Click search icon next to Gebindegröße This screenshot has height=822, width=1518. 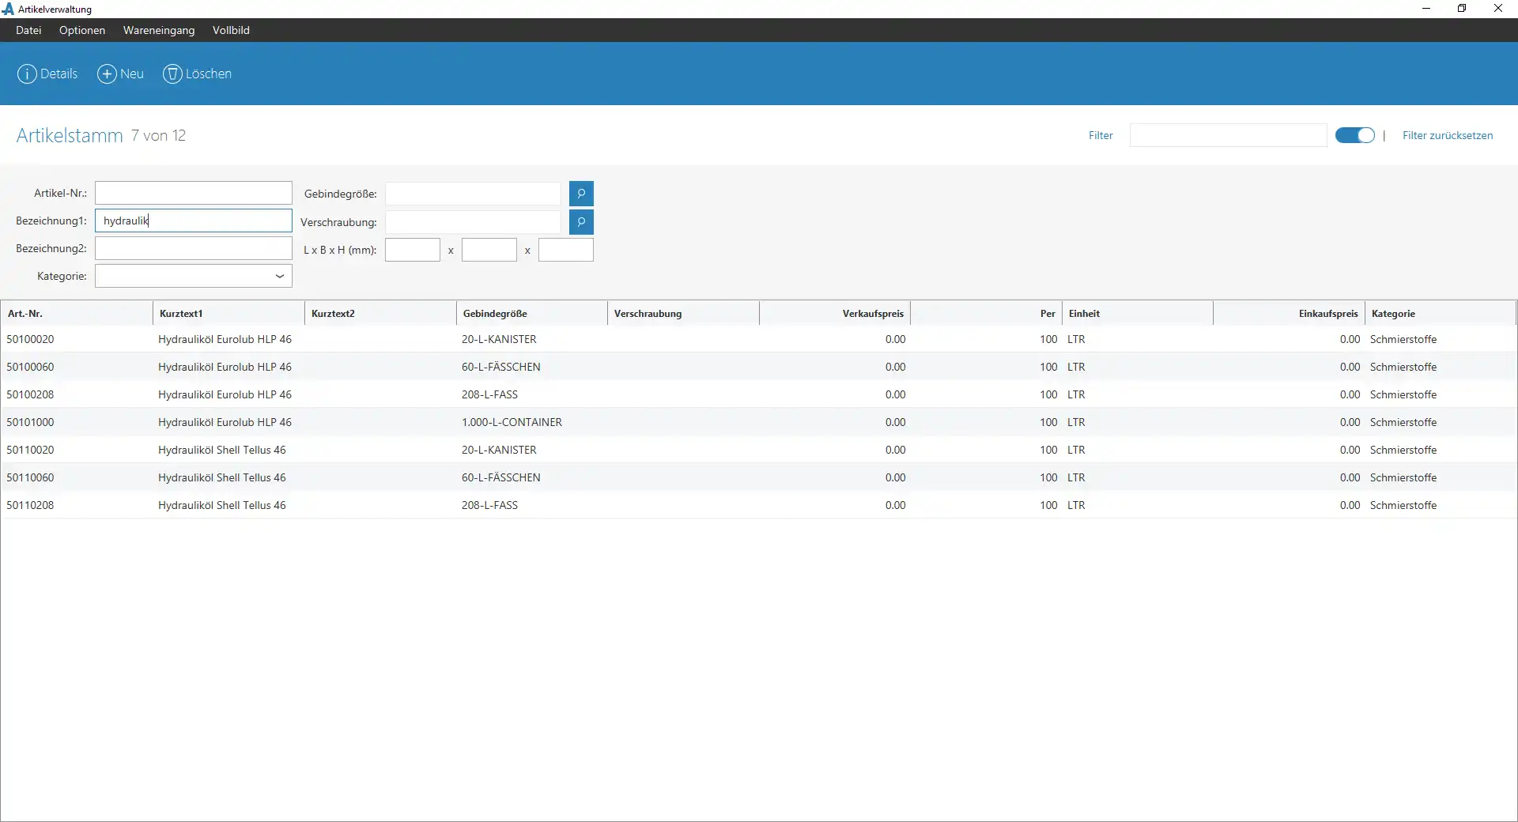[581, 194]
